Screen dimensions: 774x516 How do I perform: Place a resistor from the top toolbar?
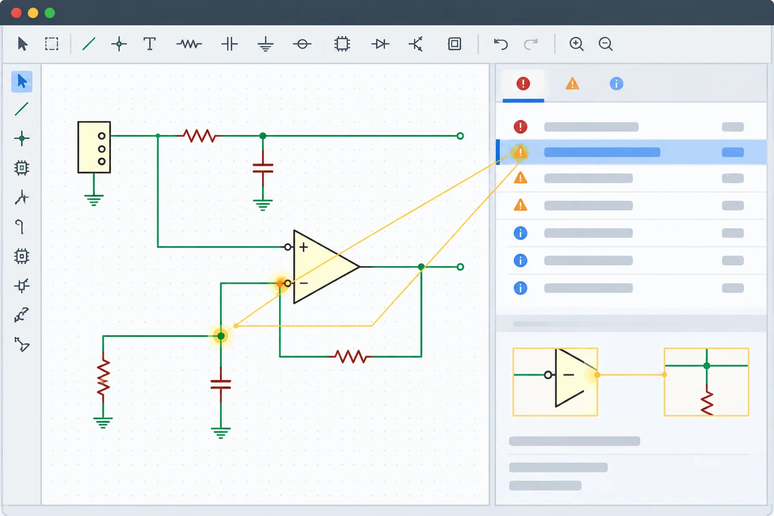[189, 44]
